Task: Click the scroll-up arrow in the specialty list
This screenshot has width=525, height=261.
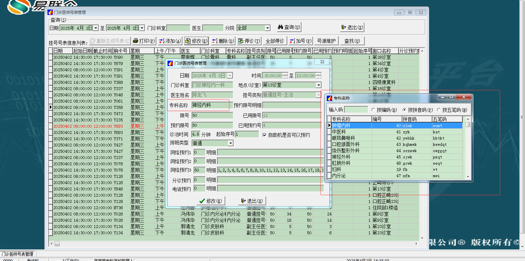Action: (468, 119)
